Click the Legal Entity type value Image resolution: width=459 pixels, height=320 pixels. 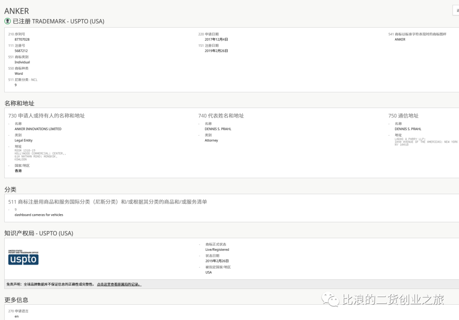pyautogui.click(x=23, y=141)
